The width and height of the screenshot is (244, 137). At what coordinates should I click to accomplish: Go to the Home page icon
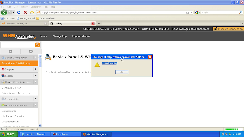pos(32,12)
